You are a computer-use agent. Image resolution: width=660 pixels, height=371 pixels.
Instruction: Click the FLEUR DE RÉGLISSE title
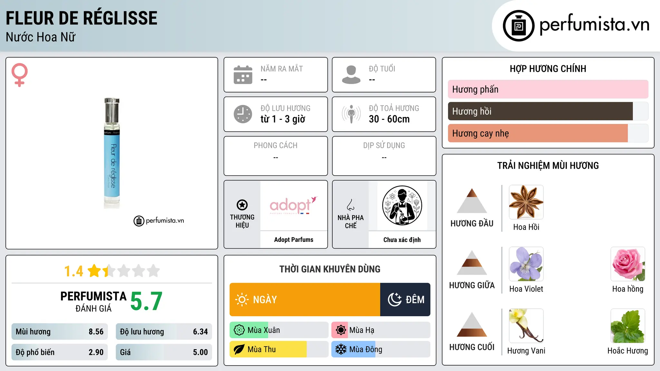82,18
